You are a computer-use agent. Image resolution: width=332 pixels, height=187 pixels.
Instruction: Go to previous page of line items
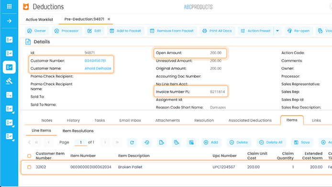48,143
